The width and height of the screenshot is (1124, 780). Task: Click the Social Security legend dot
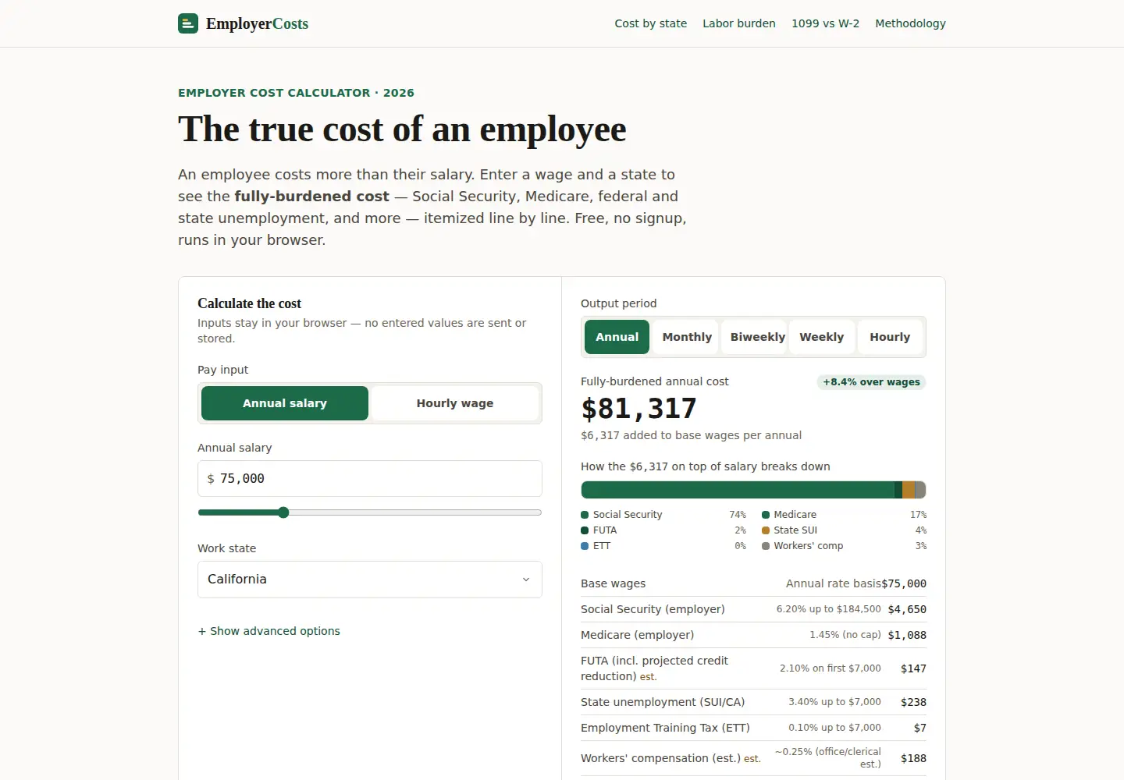point(585,515)
